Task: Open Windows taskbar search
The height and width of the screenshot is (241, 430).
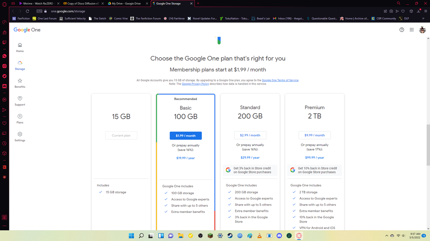Action: tap(141, 236)
